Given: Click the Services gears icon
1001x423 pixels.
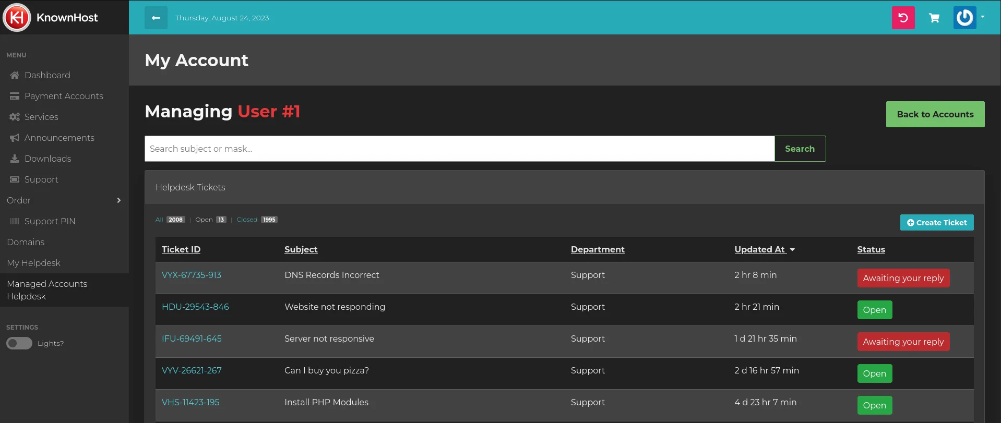Looking at the screenshot, I should [x=15, y=117].
